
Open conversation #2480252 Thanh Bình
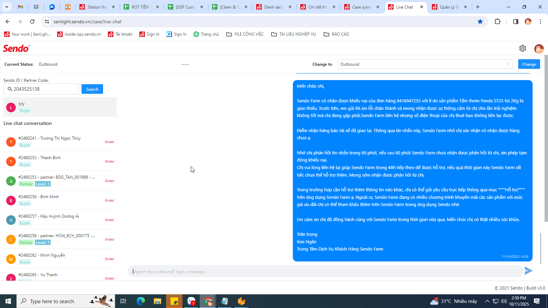pyautogui.click(x=60, y=161)
